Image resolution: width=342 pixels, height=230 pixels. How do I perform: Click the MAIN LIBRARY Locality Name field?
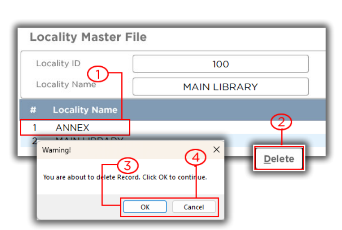(220, 87)
